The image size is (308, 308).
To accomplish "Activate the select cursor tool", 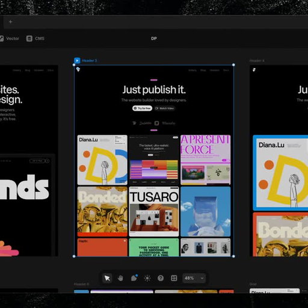I will (x=107, y=278).
